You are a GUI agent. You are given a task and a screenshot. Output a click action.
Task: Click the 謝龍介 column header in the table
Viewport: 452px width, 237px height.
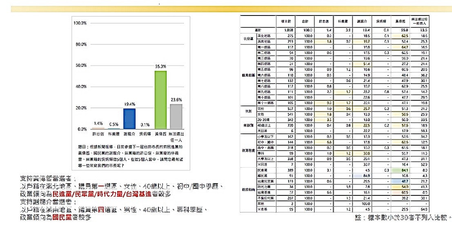[x=362, y=21]
